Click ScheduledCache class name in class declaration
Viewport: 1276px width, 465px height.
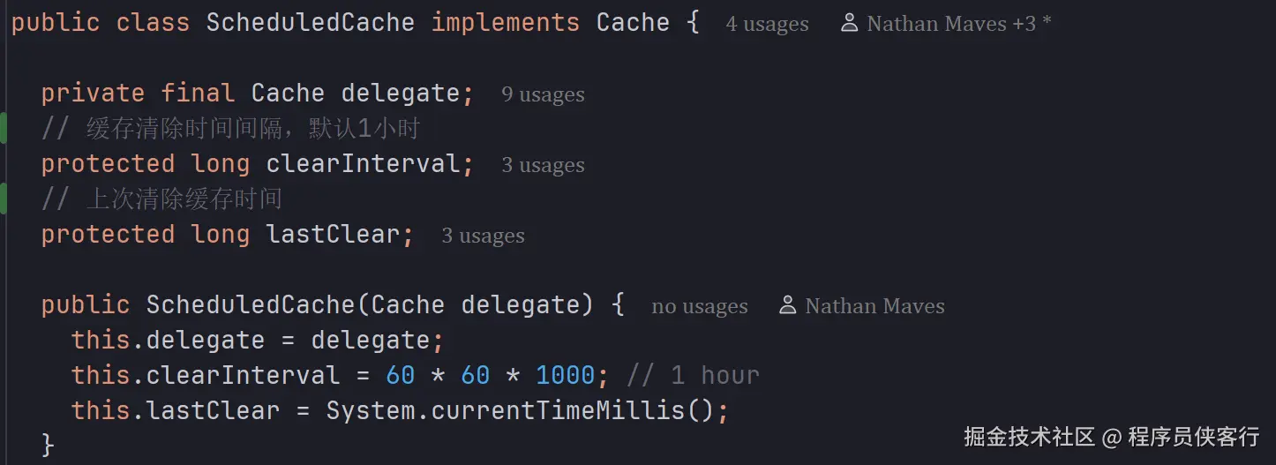[310, 23]
